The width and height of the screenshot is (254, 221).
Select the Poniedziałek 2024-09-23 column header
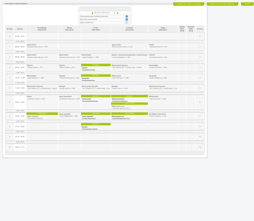pyautogui.click(x=42, y=29)
